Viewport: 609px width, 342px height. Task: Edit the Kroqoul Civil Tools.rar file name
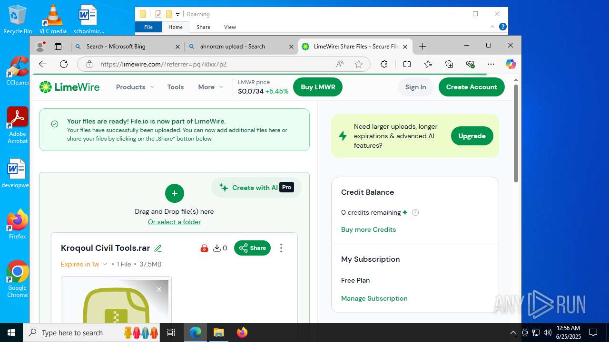pyautogui.click(x=158, y=248)
